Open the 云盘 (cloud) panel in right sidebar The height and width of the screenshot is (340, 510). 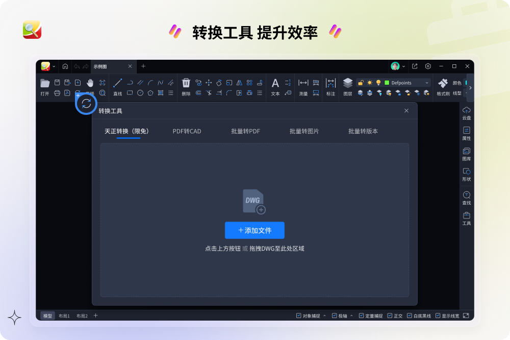pos(467,113)
